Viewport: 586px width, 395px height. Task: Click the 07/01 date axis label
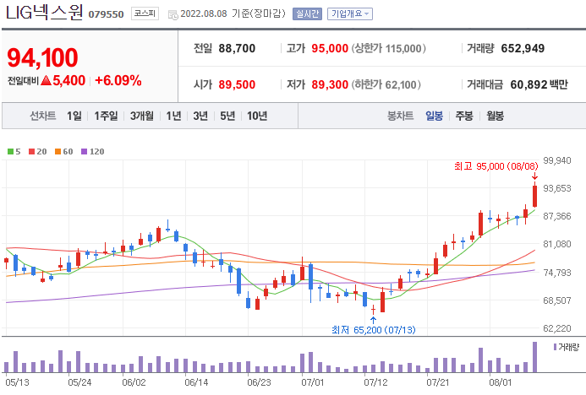tap(313, 382)
